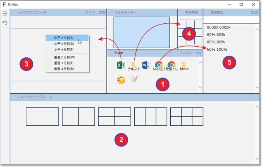This screenshot has height=167, width=262.
Task: Toggle the フィルター ON switch
Action: tap(190, 53)
